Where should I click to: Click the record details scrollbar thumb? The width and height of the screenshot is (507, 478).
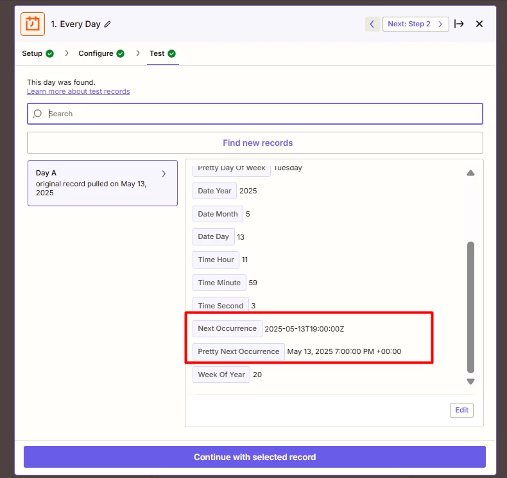click(x=471, y=308)
